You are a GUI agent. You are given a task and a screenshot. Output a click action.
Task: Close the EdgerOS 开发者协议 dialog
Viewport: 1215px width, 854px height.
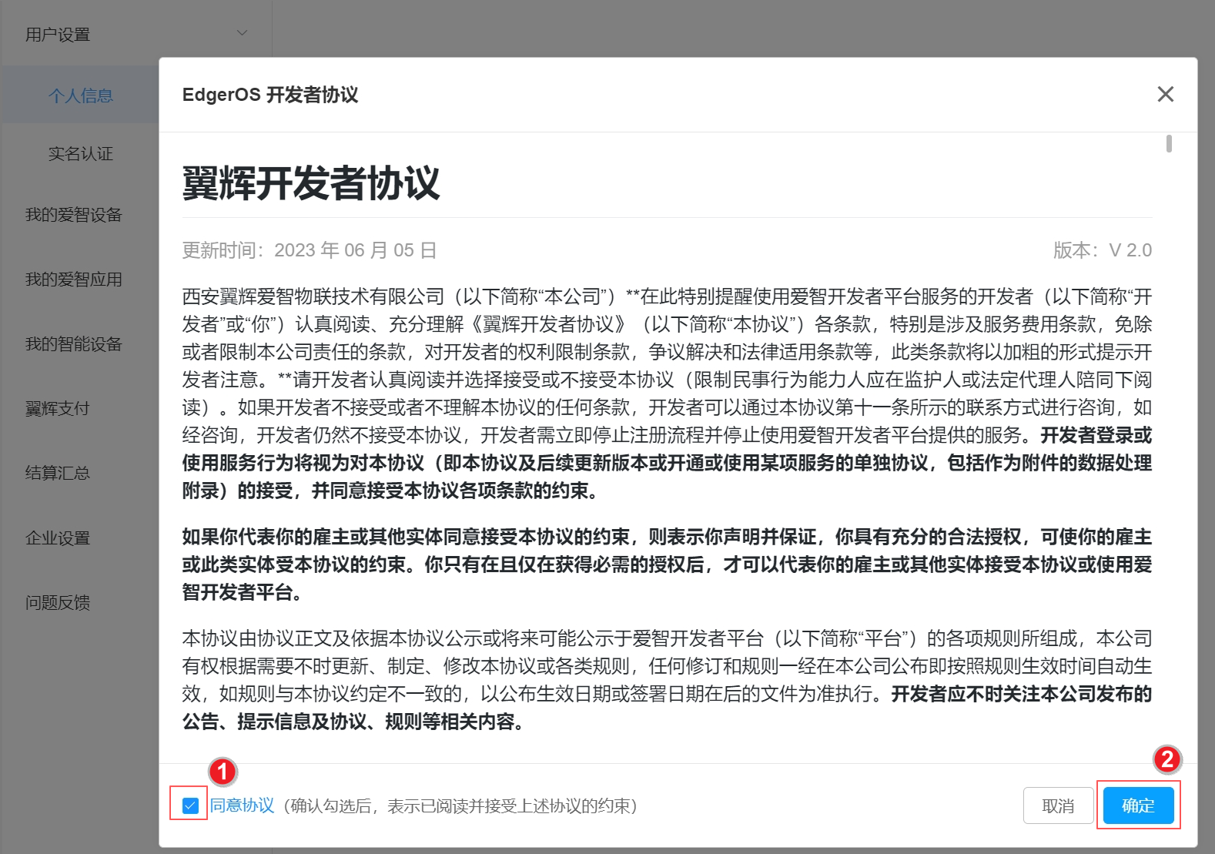coord(1165,94)
